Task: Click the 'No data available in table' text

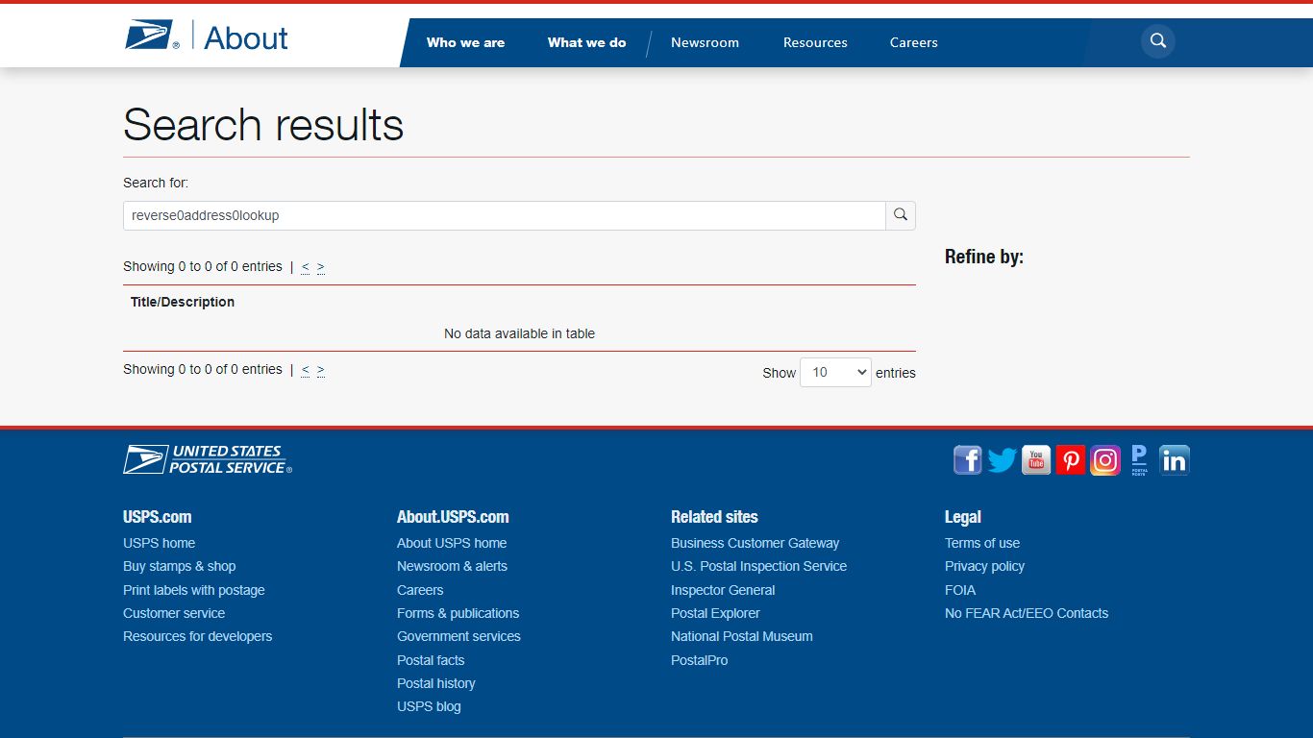Action: click(x=519, y=333)
